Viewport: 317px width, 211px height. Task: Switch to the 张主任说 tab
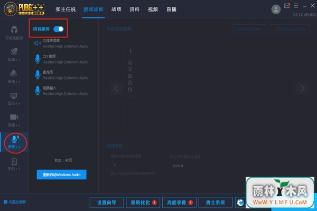pyautogui.click(x=66, y=9)
